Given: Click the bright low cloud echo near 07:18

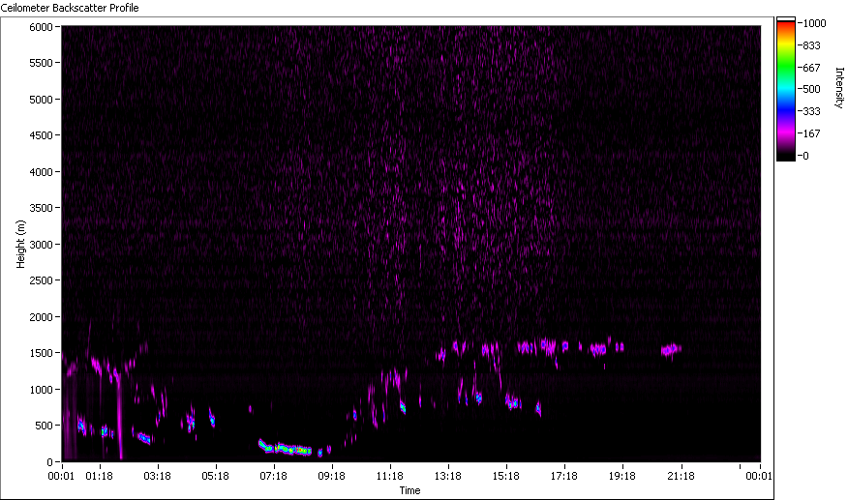Looking at the screenshot, I should [285, 448].
